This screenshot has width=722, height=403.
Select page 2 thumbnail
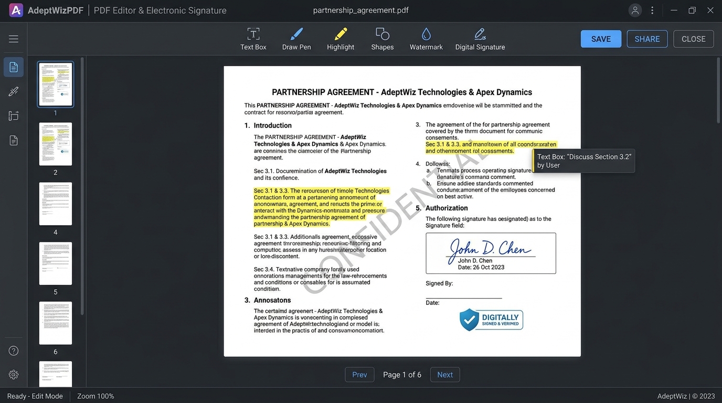click(56, 144)
